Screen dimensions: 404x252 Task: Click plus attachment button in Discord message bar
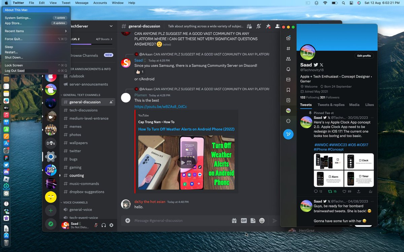point(128,221)
